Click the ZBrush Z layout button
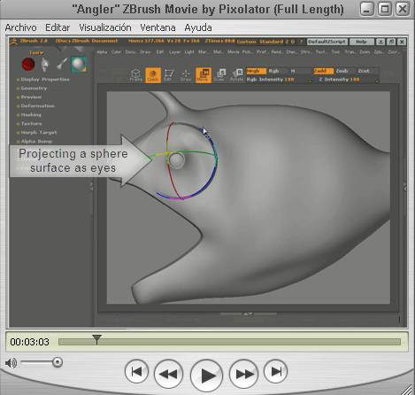This screenshot has width=415, height=395. 287,42
